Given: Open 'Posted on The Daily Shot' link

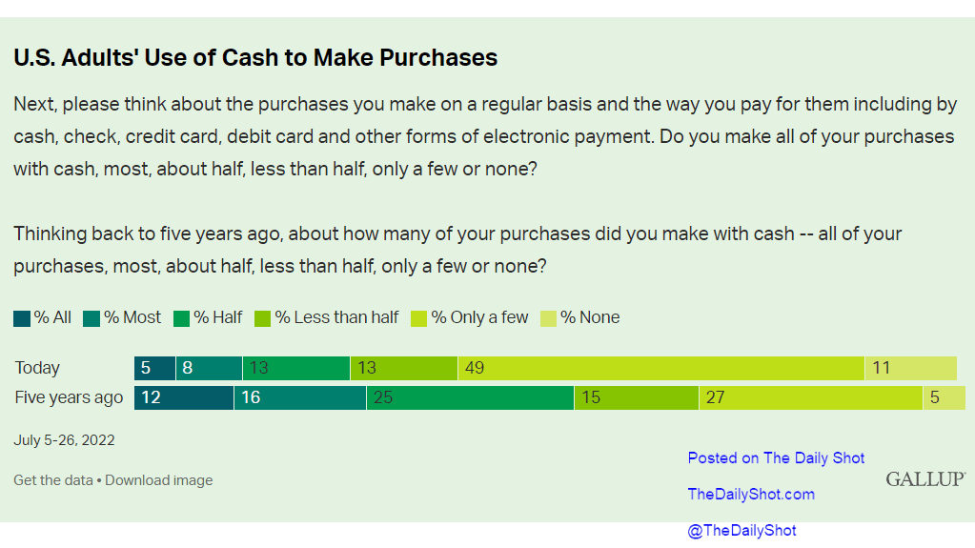Looking at the screenshot, I should point(776,458).
